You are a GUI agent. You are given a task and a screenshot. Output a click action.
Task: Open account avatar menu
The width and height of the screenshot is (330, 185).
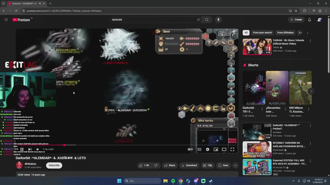pos(319,20)
